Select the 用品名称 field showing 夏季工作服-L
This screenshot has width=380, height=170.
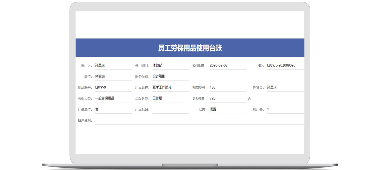(x=170, y=87)
